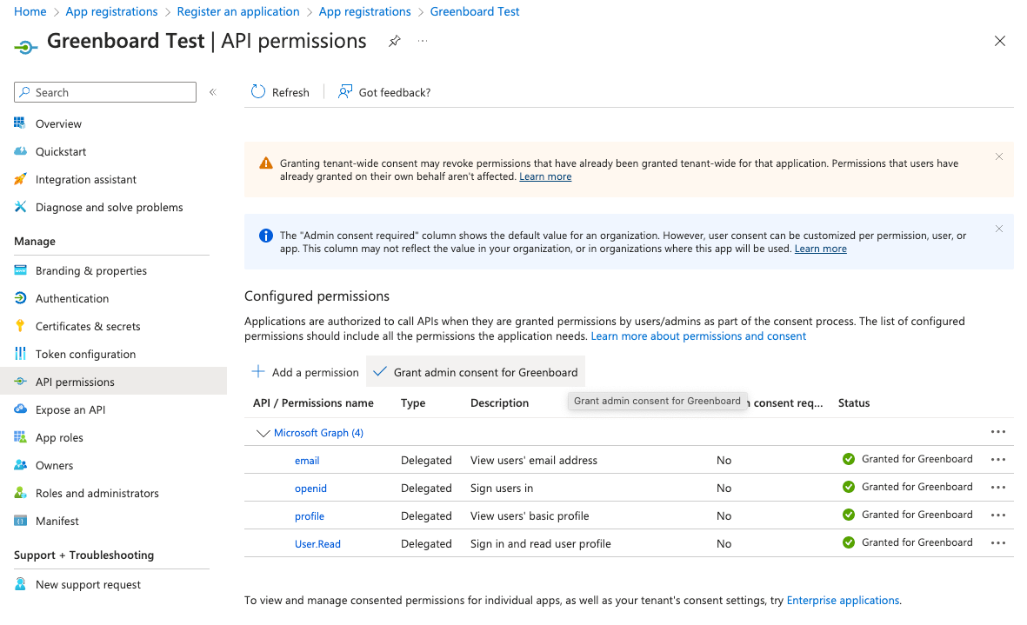Click the Microsoft Graph (4) link

coord(318,433)
